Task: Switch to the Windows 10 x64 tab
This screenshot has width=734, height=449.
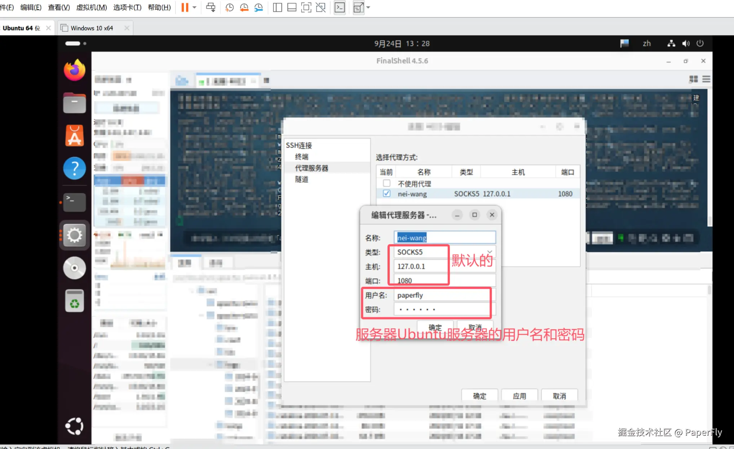Action: [x=92, y=28]
